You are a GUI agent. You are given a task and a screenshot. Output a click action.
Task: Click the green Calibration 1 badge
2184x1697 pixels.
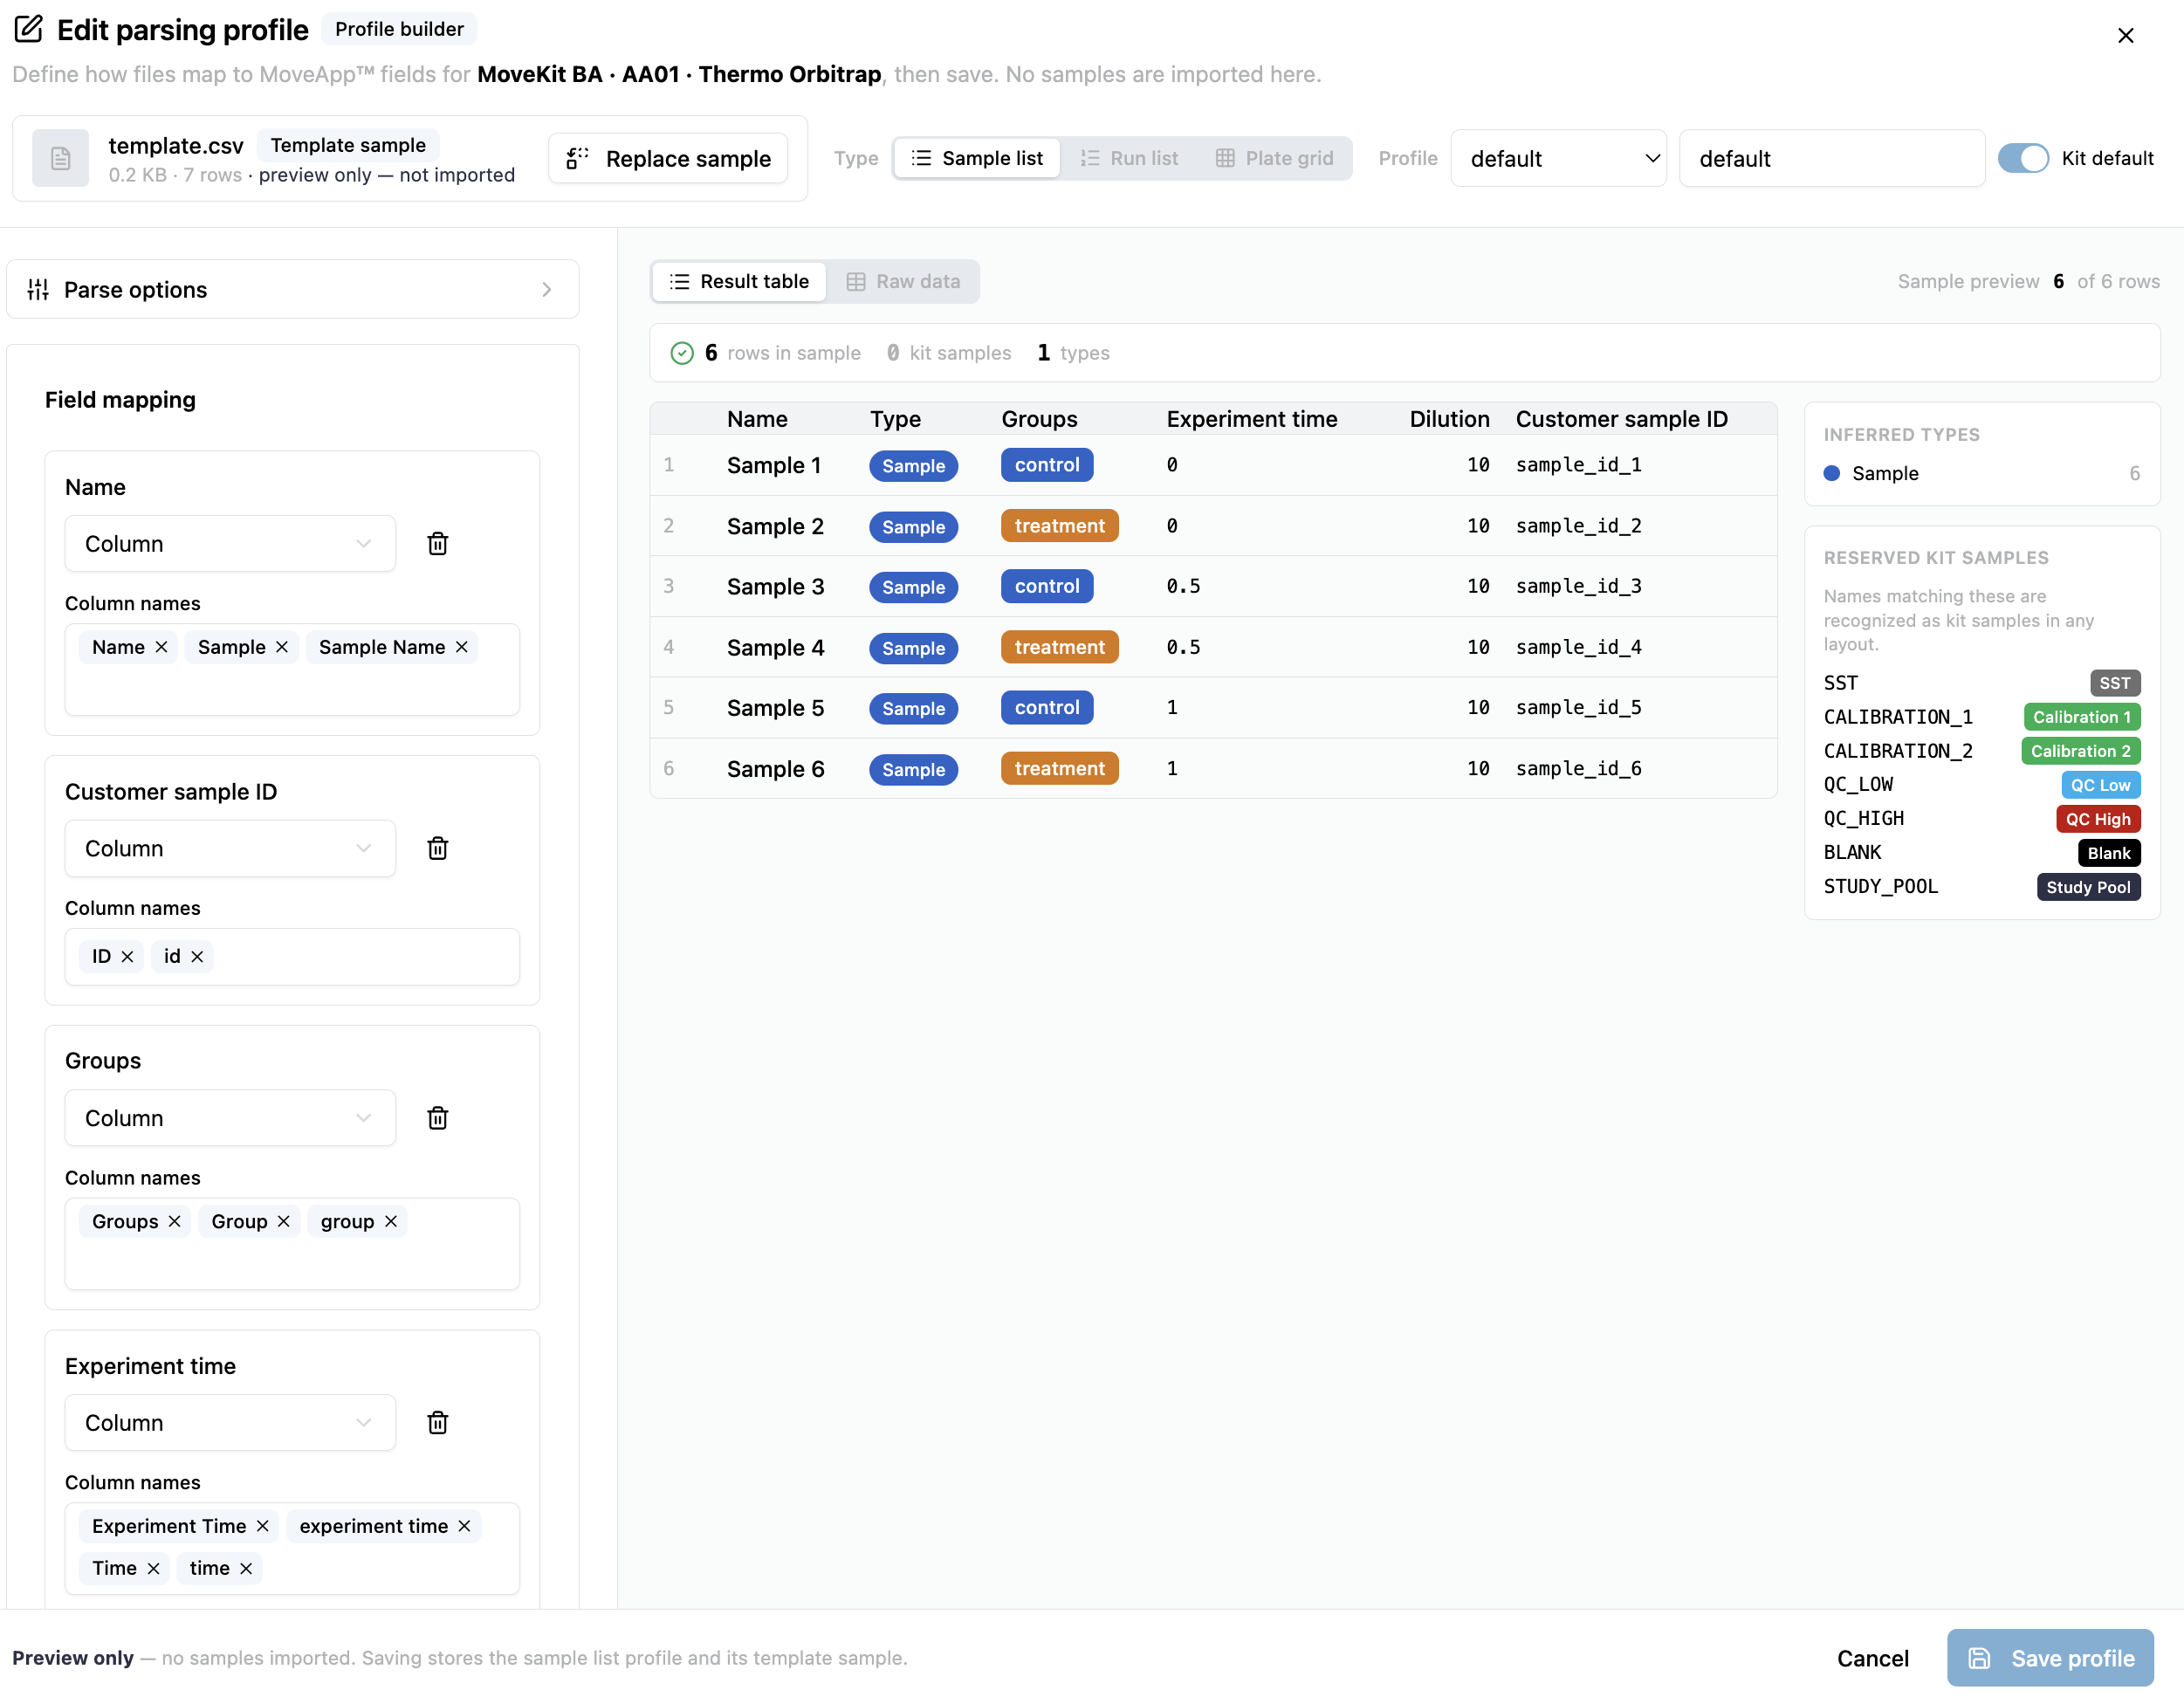(x=2082, y=717)
